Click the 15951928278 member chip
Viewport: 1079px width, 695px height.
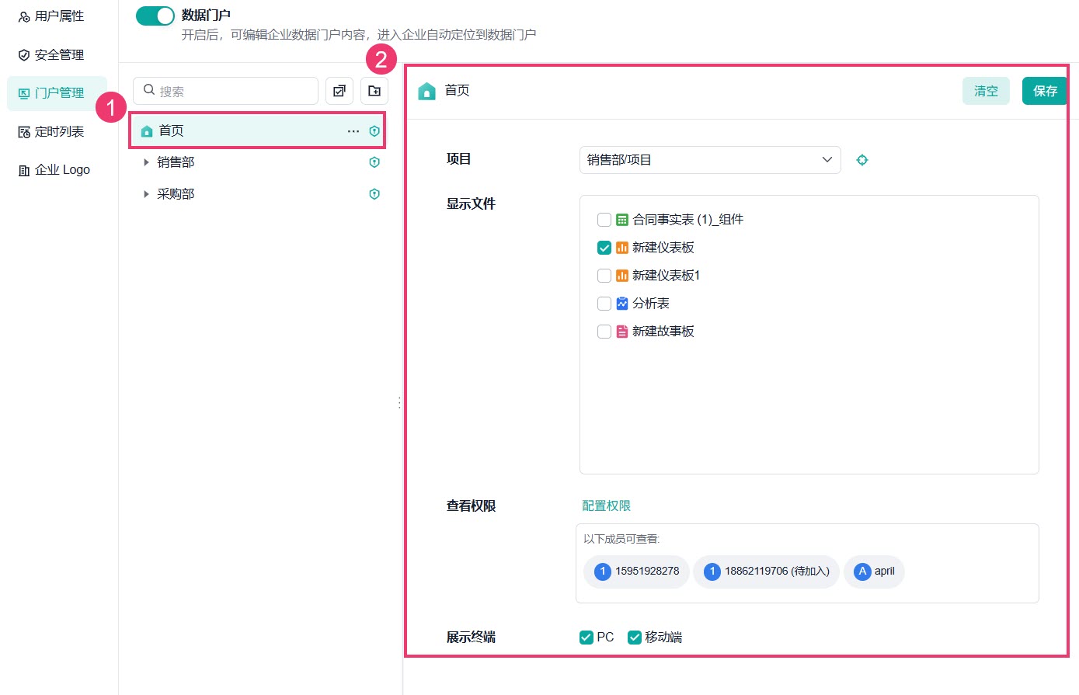click(x=637, y=572)
